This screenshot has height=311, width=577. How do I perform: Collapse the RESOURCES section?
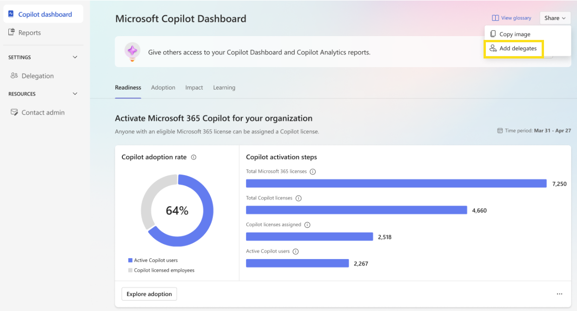(x=75, y=93)
